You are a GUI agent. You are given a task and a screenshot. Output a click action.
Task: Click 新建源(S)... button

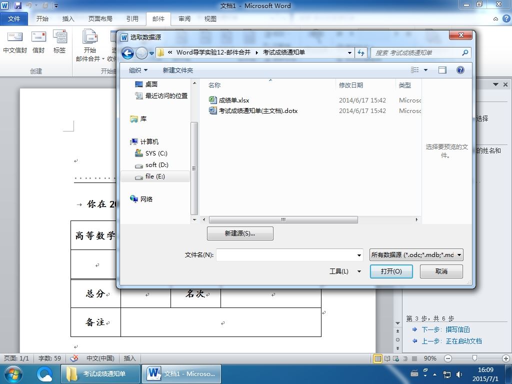click(x=240, y=233)
